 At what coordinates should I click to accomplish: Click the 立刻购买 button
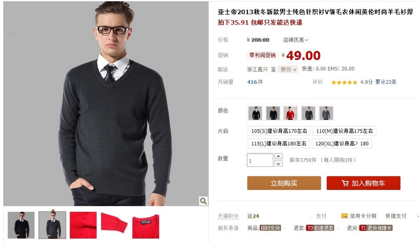[284, 183]
